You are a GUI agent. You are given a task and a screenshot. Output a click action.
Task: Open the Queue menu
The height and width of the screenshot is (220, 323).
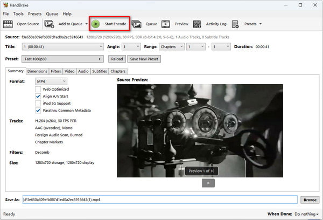pos(52,14)
